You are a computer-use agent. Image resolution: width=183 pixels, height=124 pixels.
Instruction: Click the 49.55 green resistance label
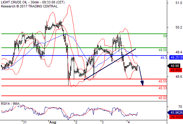pyautogui.click(x=163, y=50)
